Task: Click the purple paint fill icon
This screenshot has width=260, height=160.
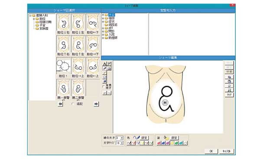Action: point(168,143)
